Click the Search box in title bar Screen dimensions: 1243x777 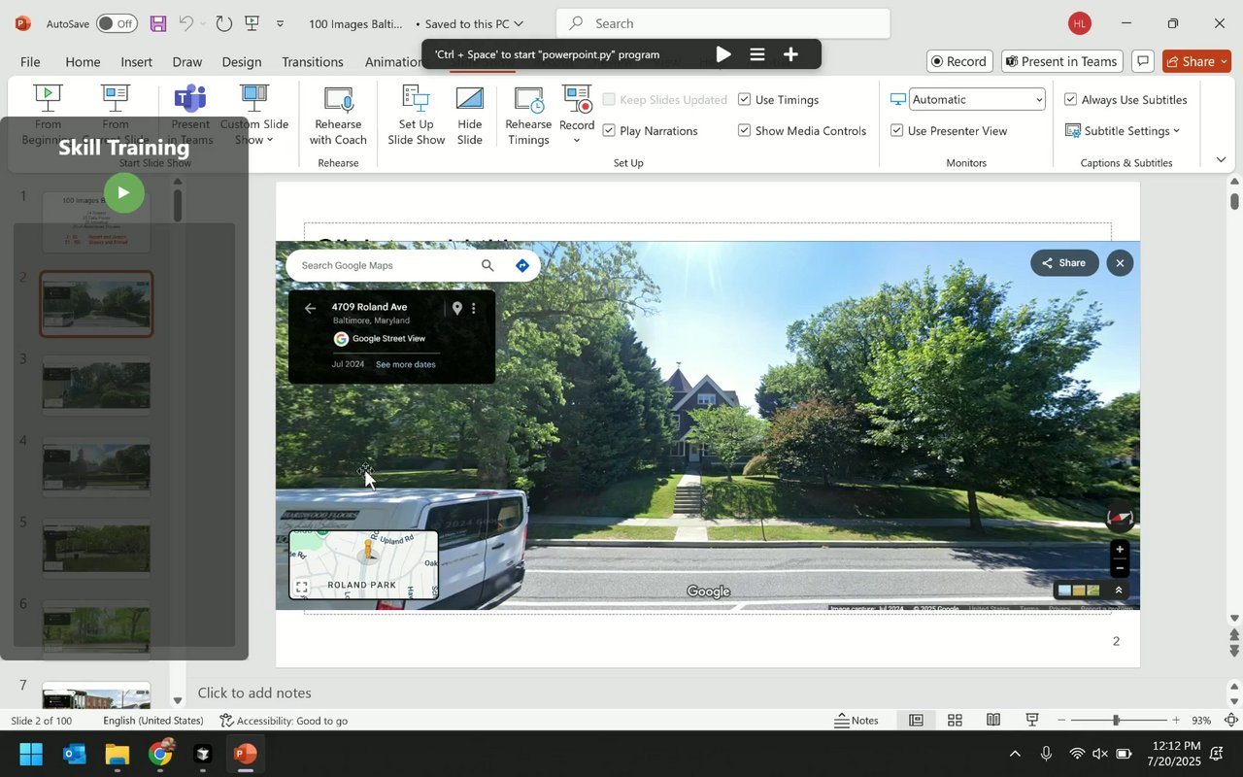(x=723, y=23)
